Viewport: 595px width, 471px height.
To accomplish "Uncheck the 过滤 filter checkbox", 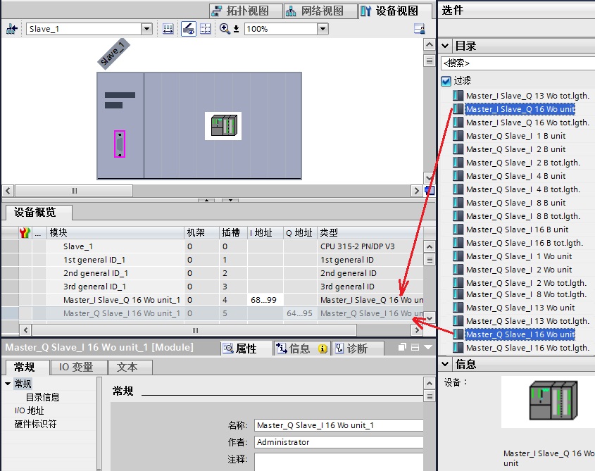I will point(446,80).
